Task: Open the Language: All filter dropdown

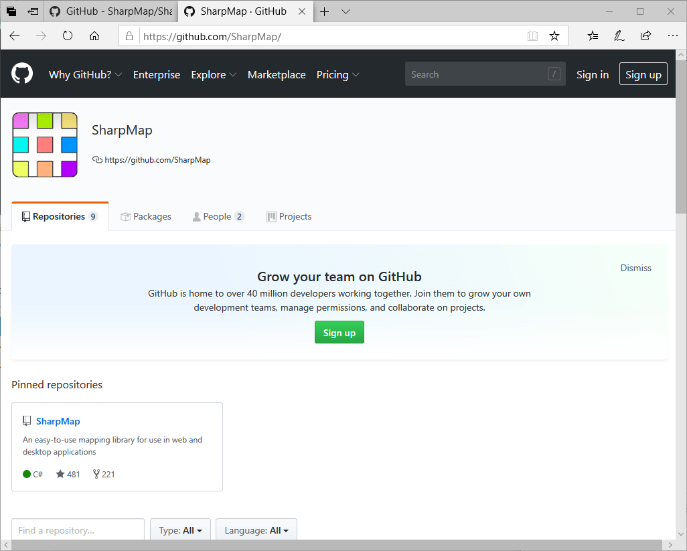Action: click(x=256, y=530)
